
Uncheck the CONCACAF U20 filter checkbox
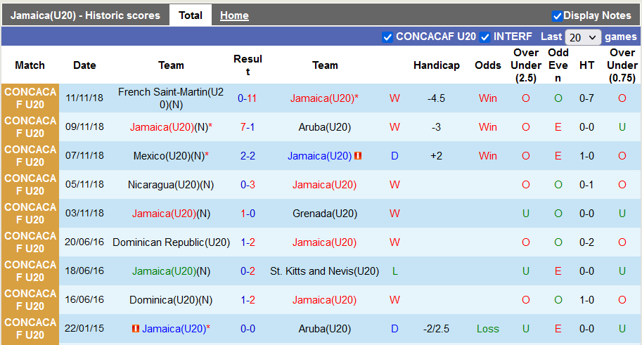387,37
